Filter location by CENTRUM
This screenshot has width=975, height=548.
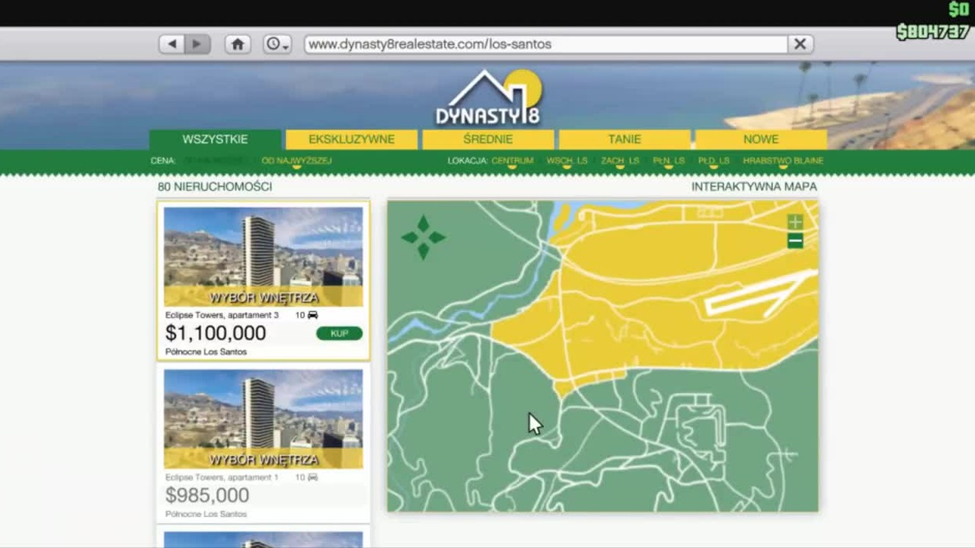click(512, 161)
